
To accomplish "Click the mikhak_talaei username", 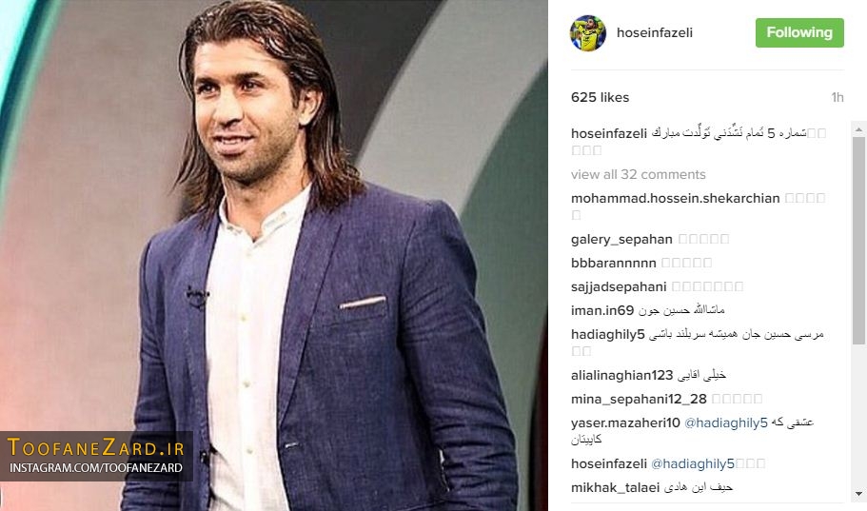I will [615, 487].
